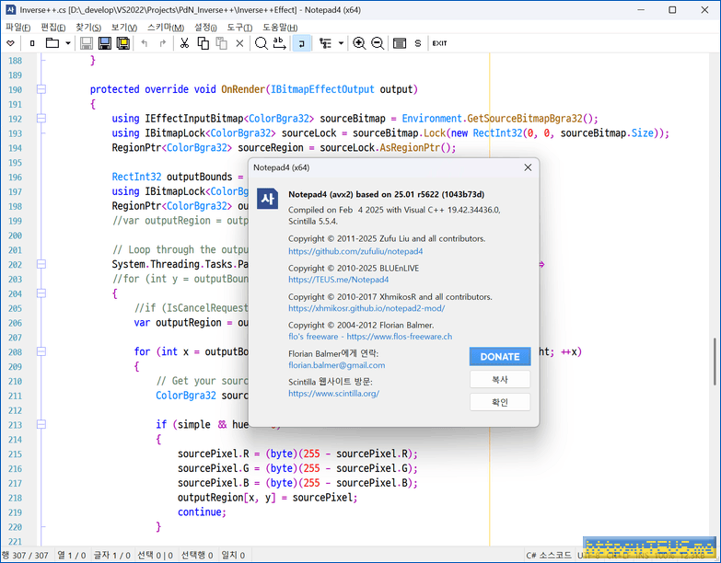This screenshot has height=563, width=721.
Task: Collapse the OnRender method fold at line 190
Action: click(x=41, y=89)
